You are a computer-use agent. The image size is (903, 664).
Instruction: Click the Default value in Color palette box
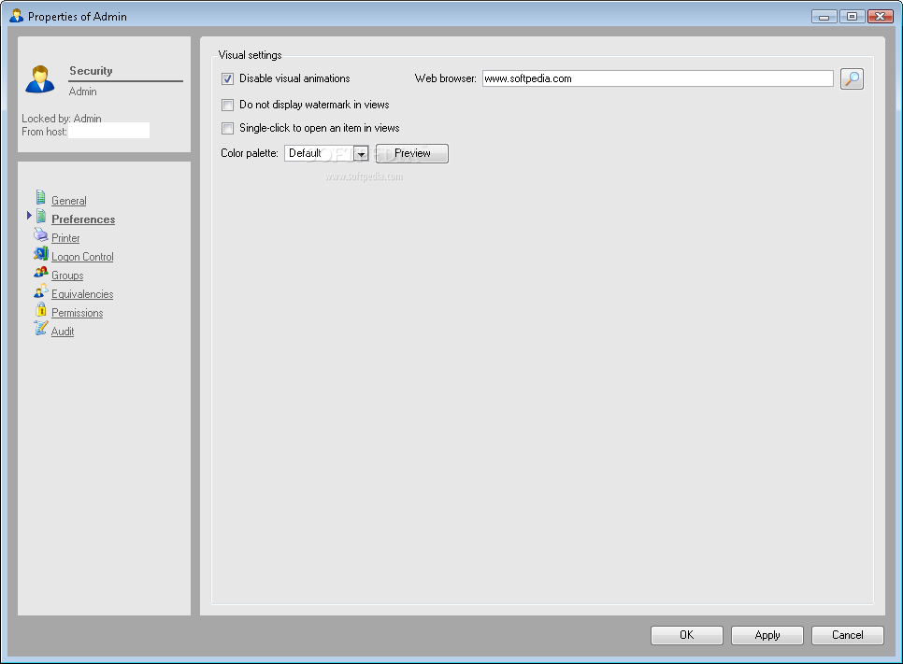(x=306, y=153)
